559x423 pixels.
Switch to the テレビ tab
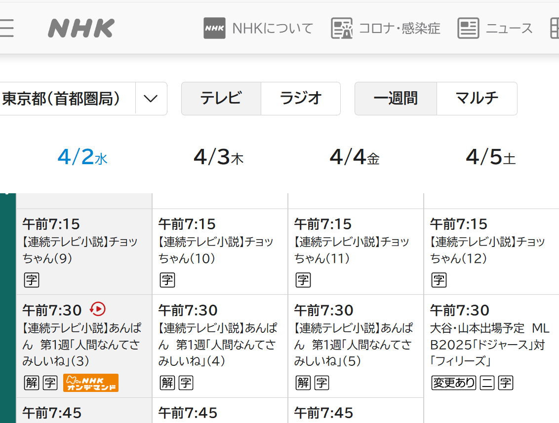point(221,99)
